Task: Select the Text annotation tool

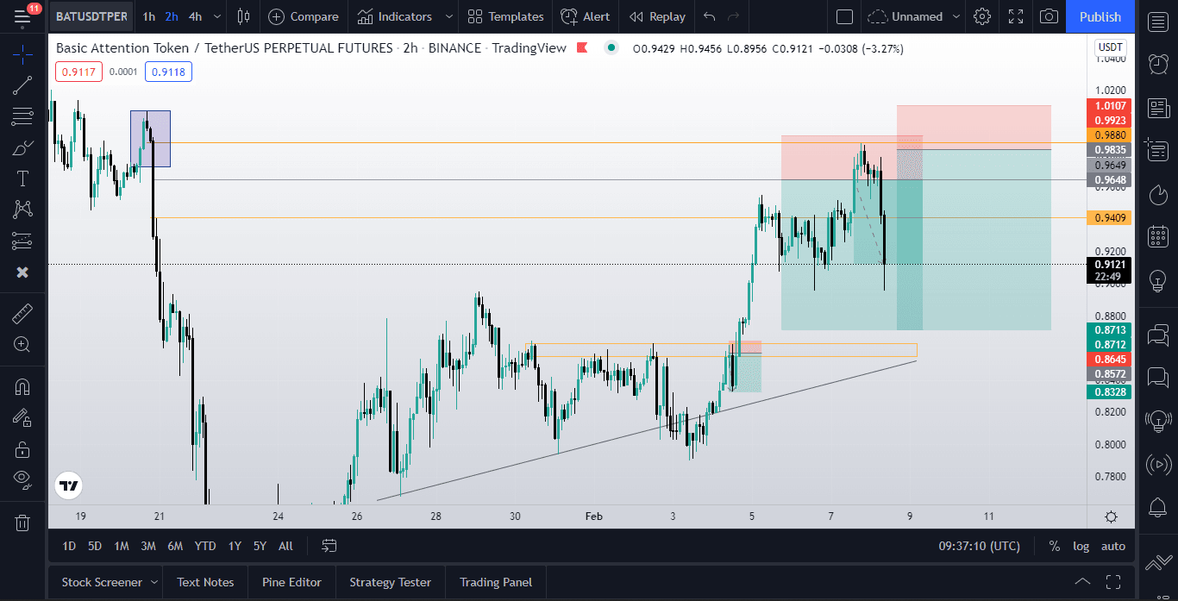Action: click(x=22, y=178)
